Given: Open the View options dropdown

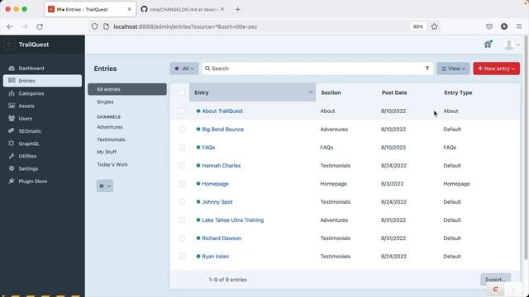Looking at the screenshot, I should click(453, 68).
